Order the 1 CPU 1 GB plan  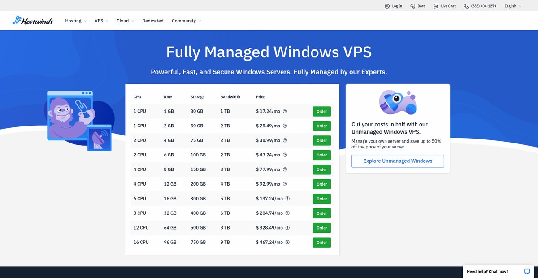pos(322,111)
